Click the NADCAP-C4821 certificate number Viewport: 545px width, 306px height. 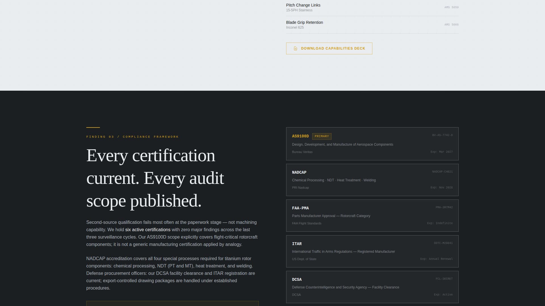[442, 172]
